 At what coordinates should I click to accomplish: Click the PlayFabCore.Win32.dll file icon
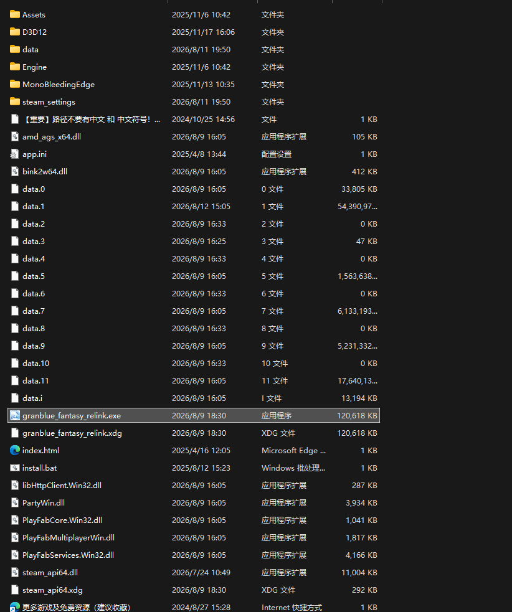[15, 520]
